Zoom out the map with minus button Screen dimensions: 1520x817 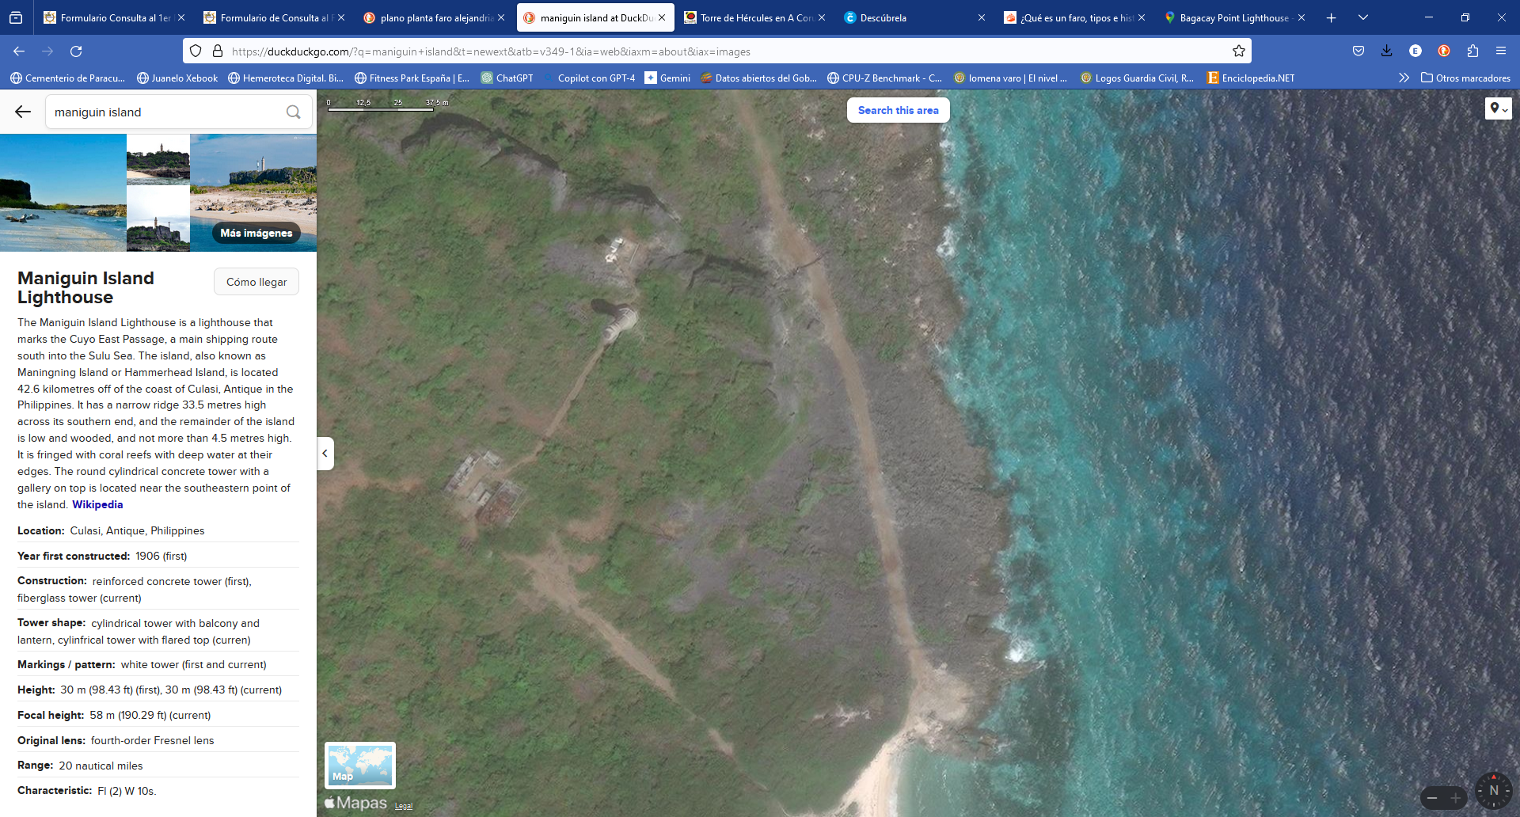1432,798
